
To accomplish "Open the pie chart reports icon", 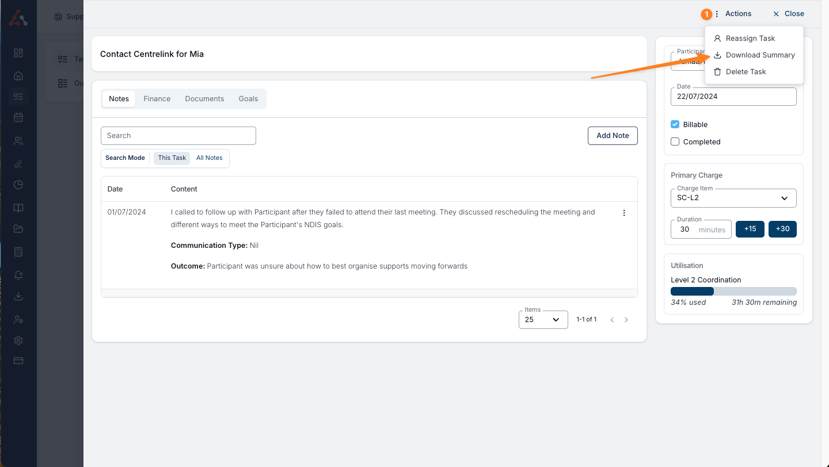I will (x=18, y=185).
